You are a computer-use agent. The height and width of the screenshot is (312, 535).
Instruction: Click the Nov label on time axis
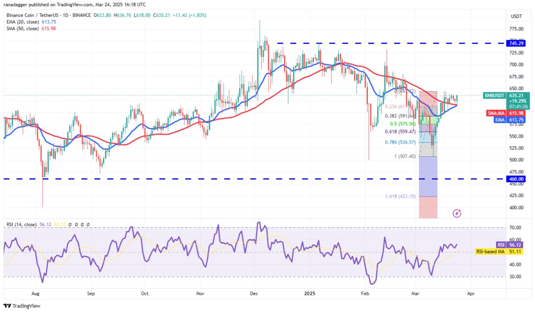pyautogui.click(x=201, y=293)
